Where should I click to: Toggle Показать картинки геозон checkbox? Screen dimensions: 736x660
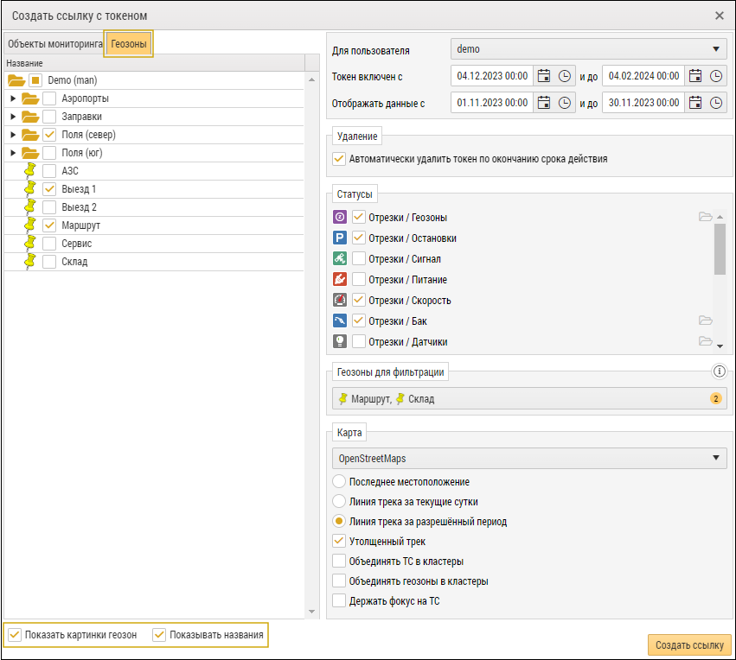[15, 635]
